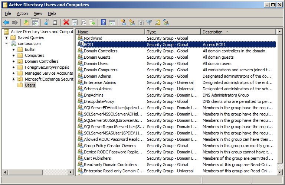The image size is (285, 185).
Task: Click the Refresh icon in the toolbar
Action: click(x=83, y=23)
